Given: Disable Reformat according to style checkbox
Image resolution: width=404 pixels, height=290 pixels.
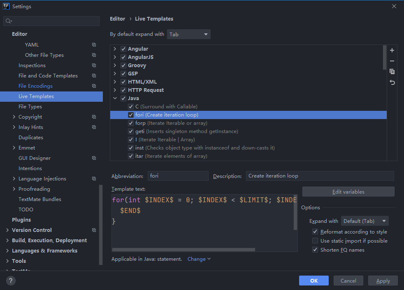Looking at the screenshot, I should click(315, 232).
